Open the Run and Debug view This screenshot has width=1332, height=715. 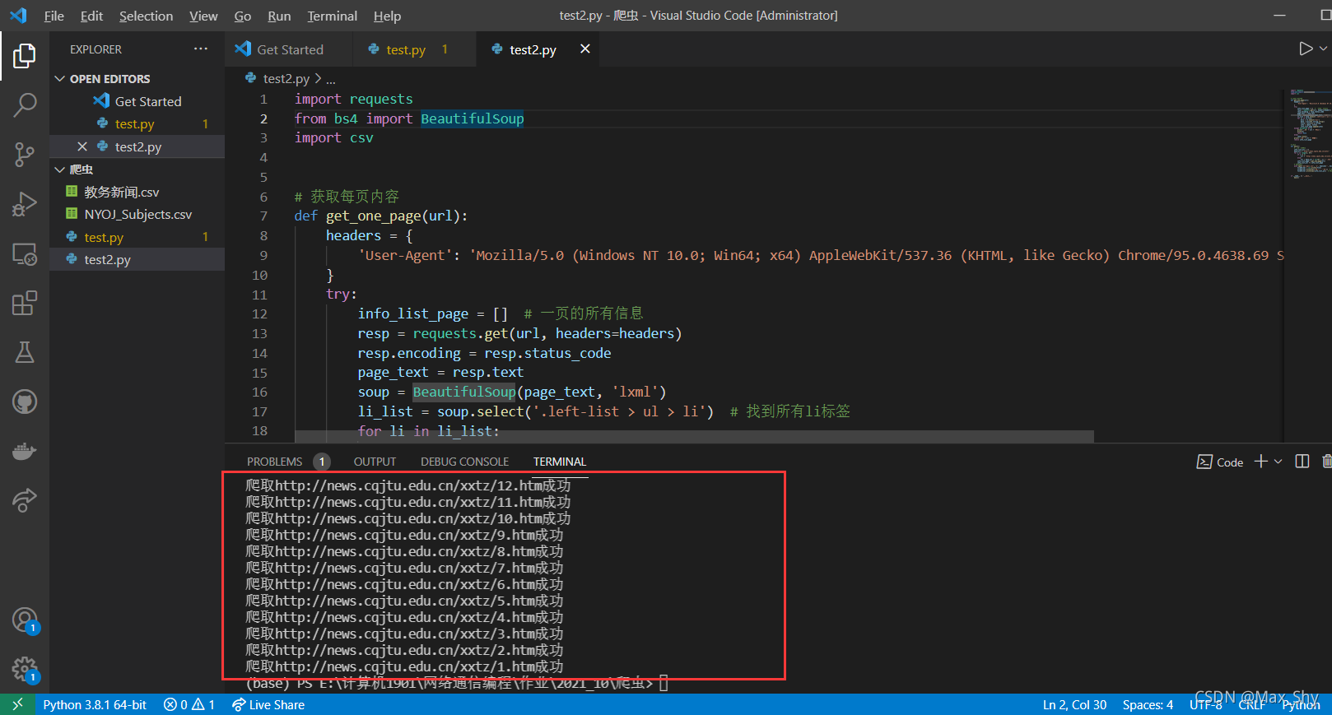25,204
